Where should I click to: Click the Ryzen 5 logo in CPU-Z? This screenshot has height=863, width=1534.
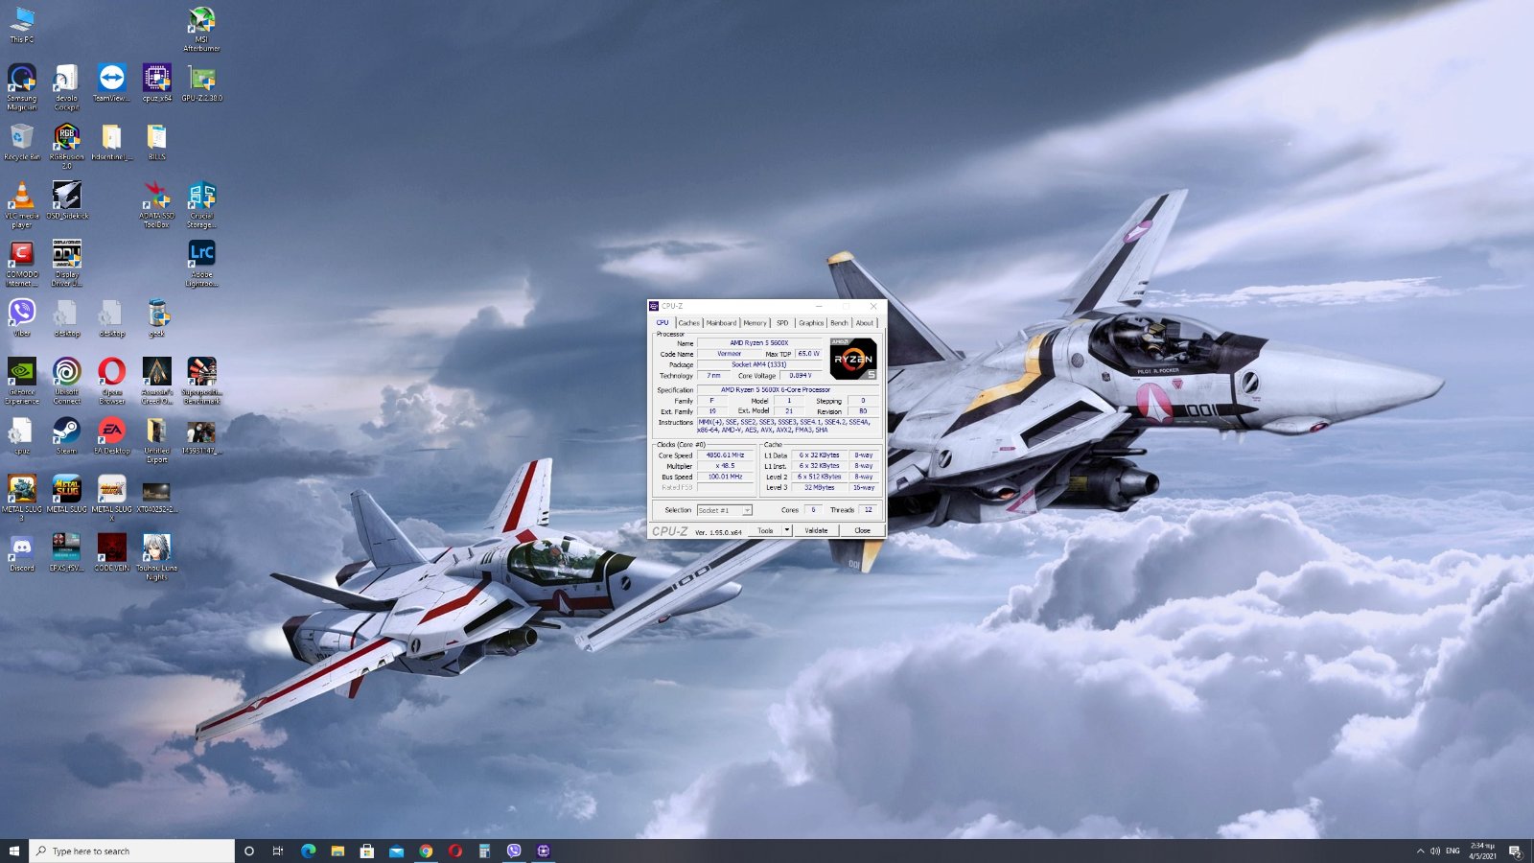pos(853,359)
